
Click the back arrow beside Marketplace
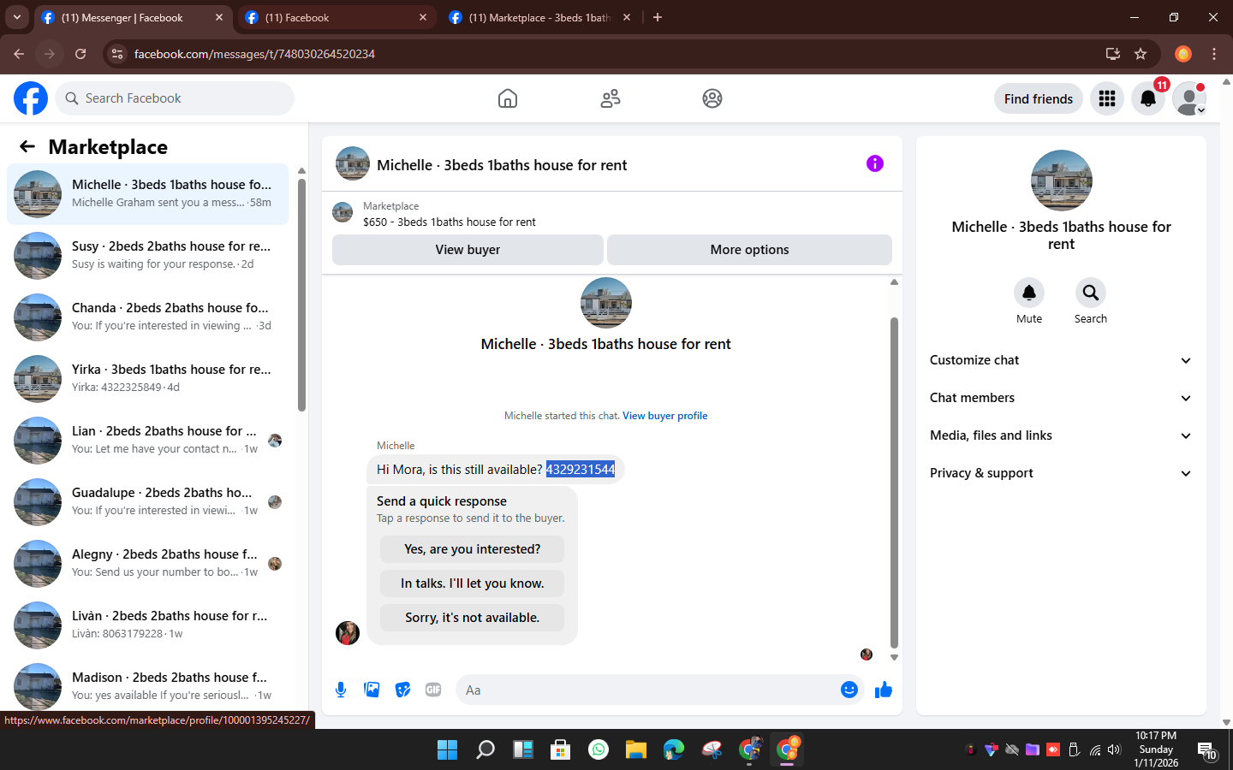[x=27, y=146]
